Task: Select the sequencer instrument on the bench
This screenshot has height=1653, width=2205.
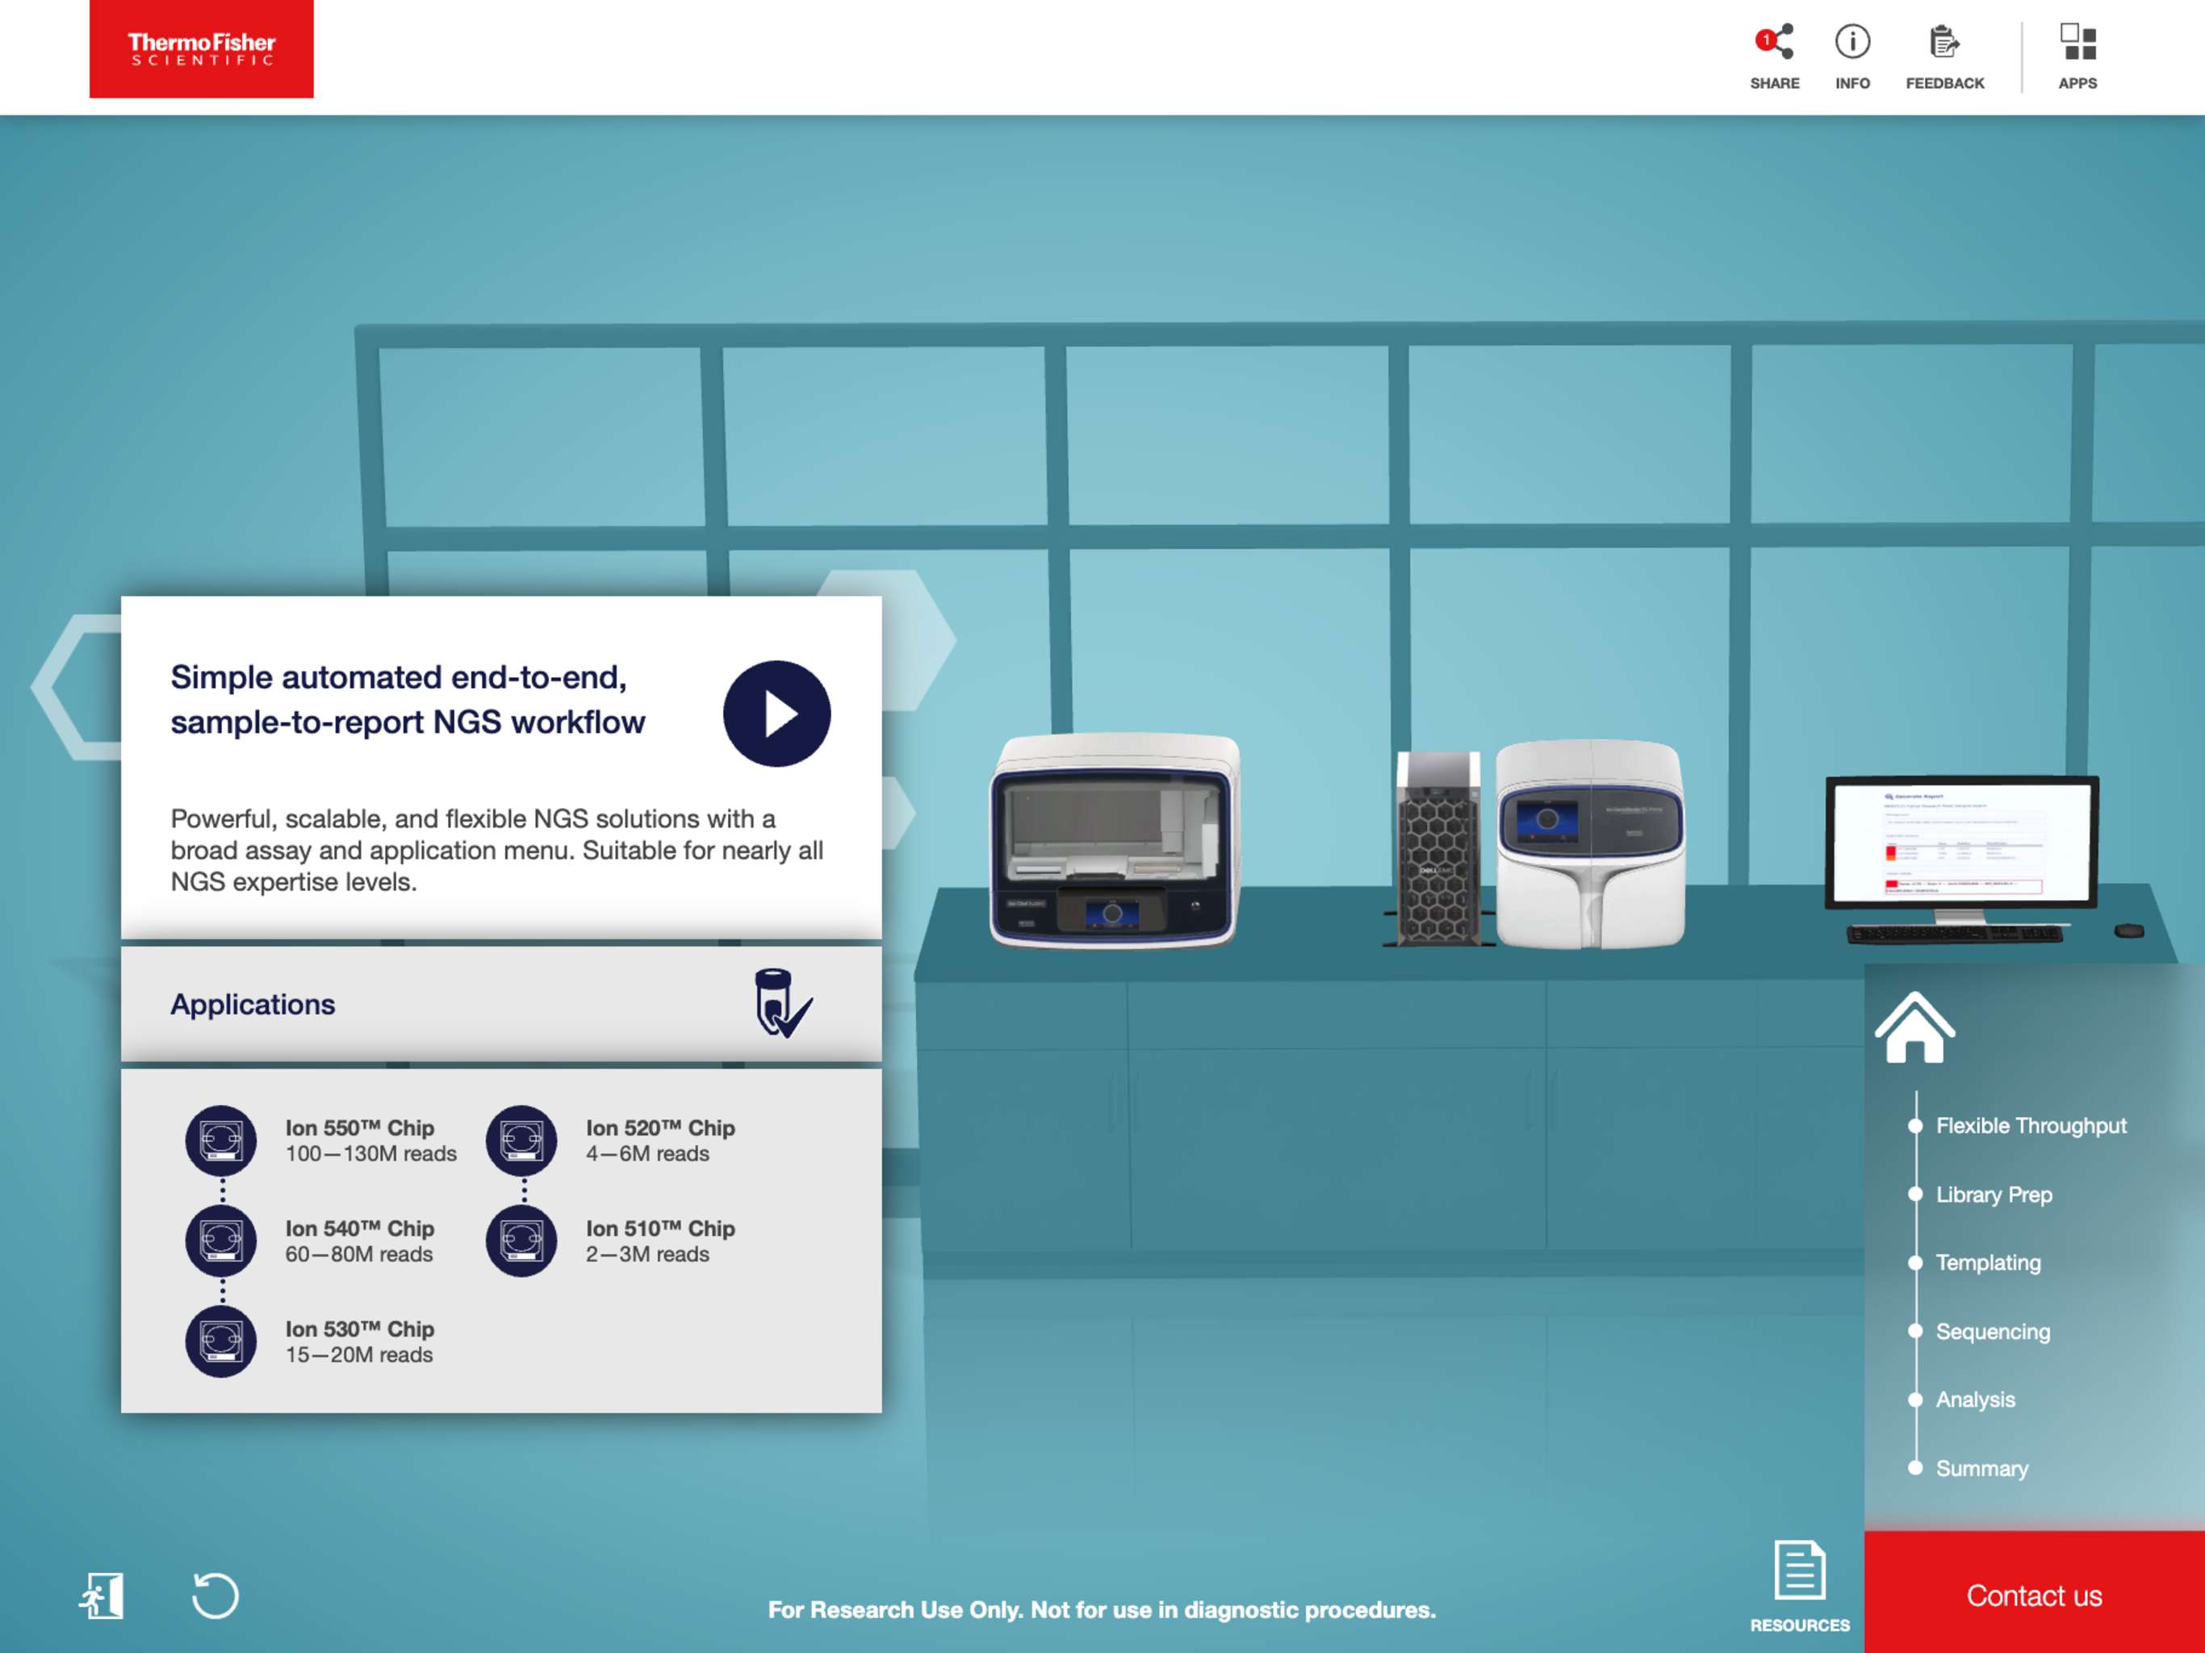Action: click(1591, 843)
